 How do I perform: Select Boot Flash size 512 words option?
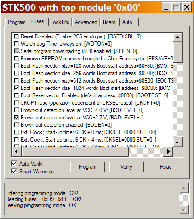coord(16,81)
